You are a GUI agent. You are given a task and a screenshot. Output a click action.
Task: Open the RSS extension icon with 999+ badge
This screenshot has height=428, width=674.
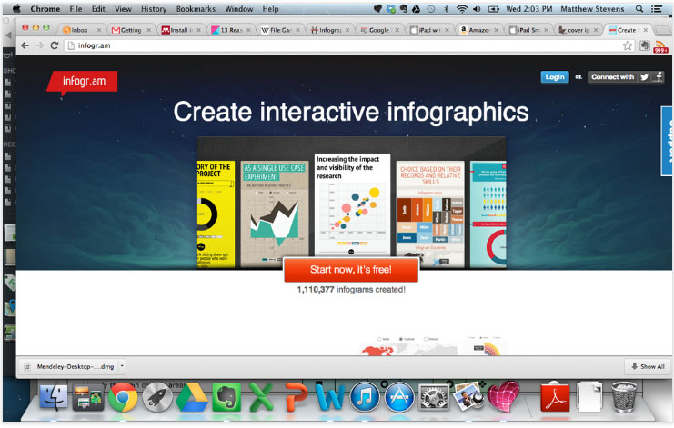point(660,46)
